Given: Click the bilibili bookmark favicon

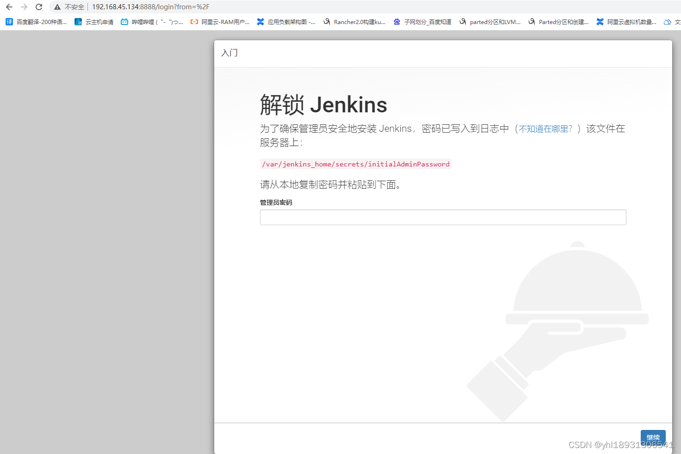Looking at the screenshot, I should click(x=124, y=22).
